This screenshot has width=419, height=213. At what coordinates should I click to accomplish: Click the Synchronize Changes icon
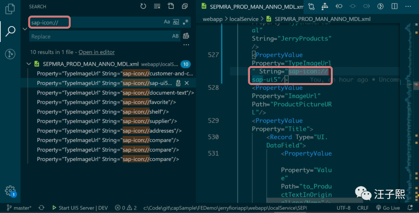pyautogui.click(x=42, y=208)
